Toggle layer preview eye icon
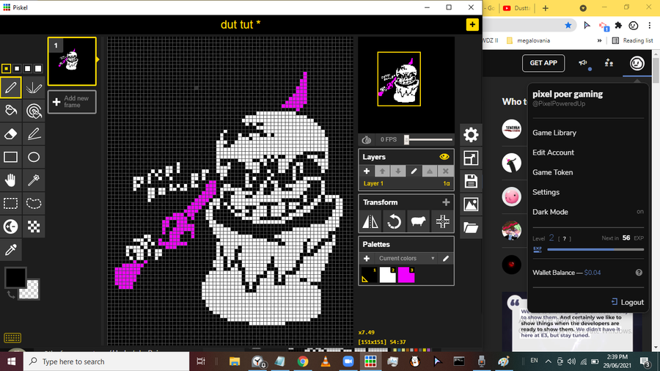 pyautogui.click(x=444, y=156)
